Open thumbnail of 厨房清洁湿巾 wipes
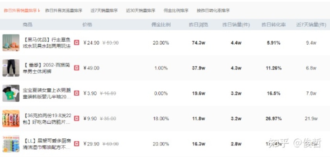The width and height of the screenshot is (330, 157). click(11, 144)
